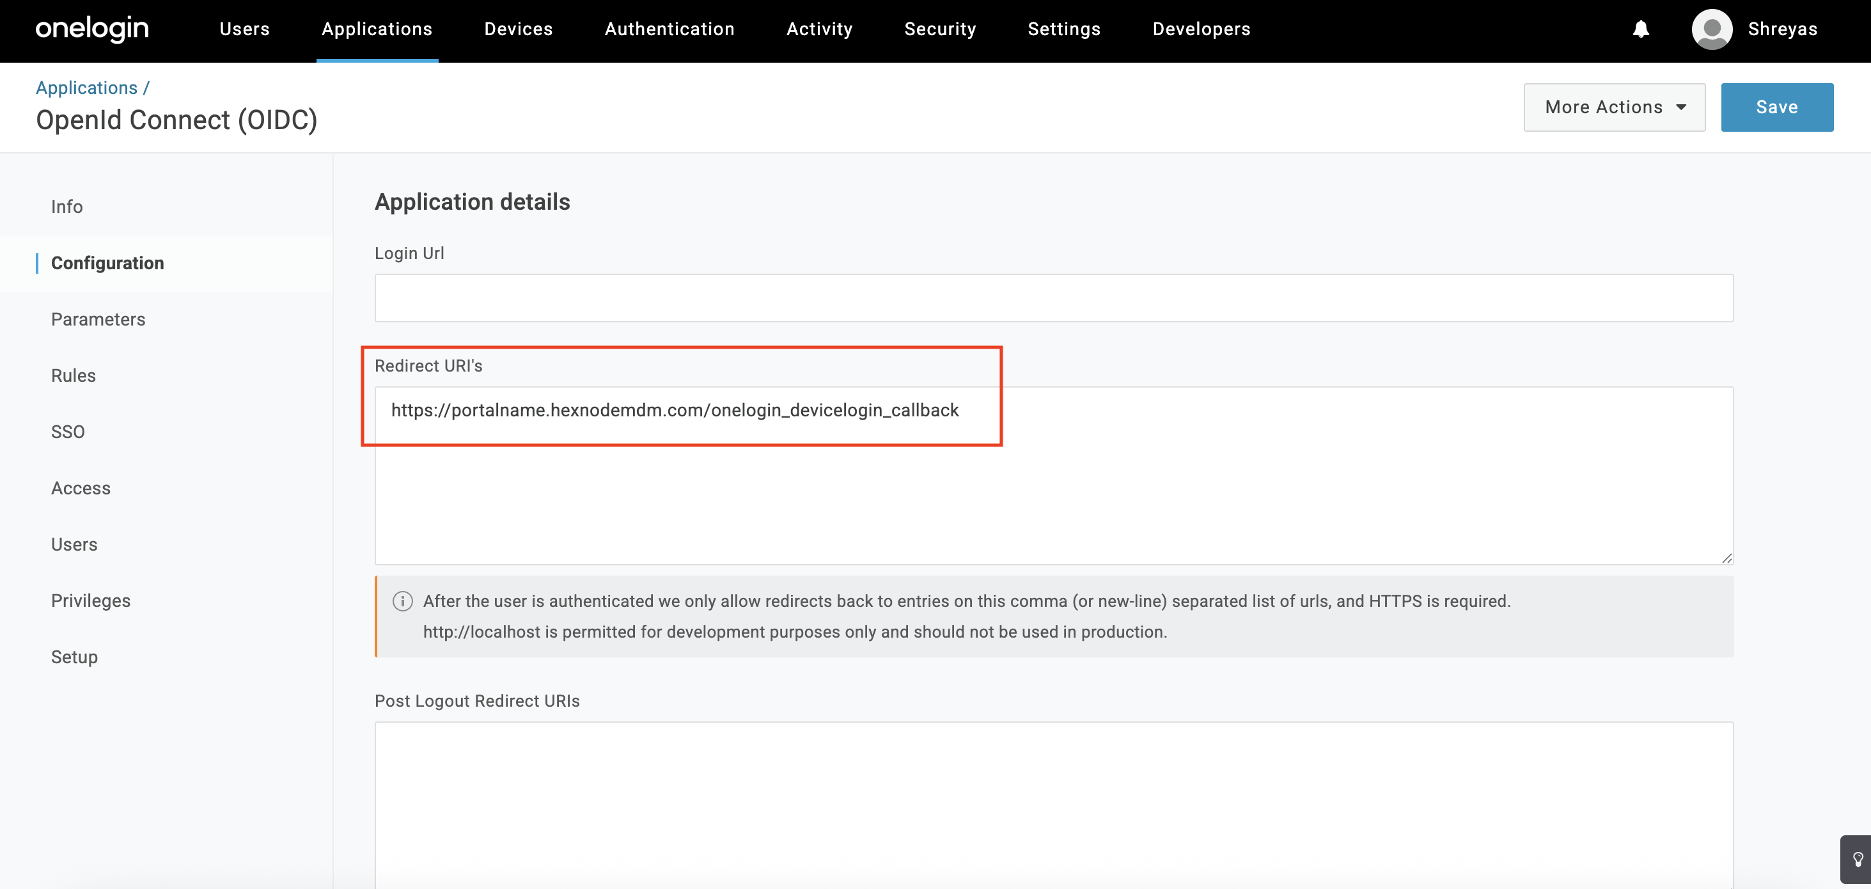Click the Post Logout Redirect URIs field

click(x=1053, y=799)
